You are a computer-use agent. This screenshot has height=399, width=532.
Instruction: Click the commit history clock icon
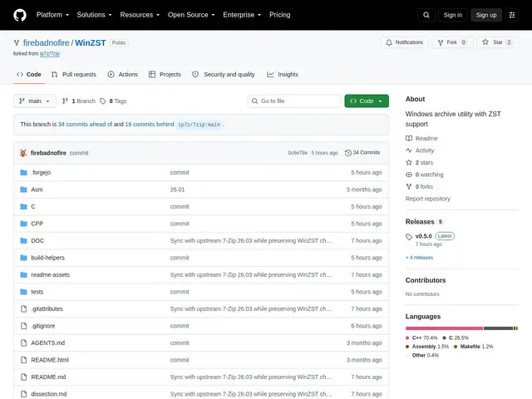click(347, 153)
